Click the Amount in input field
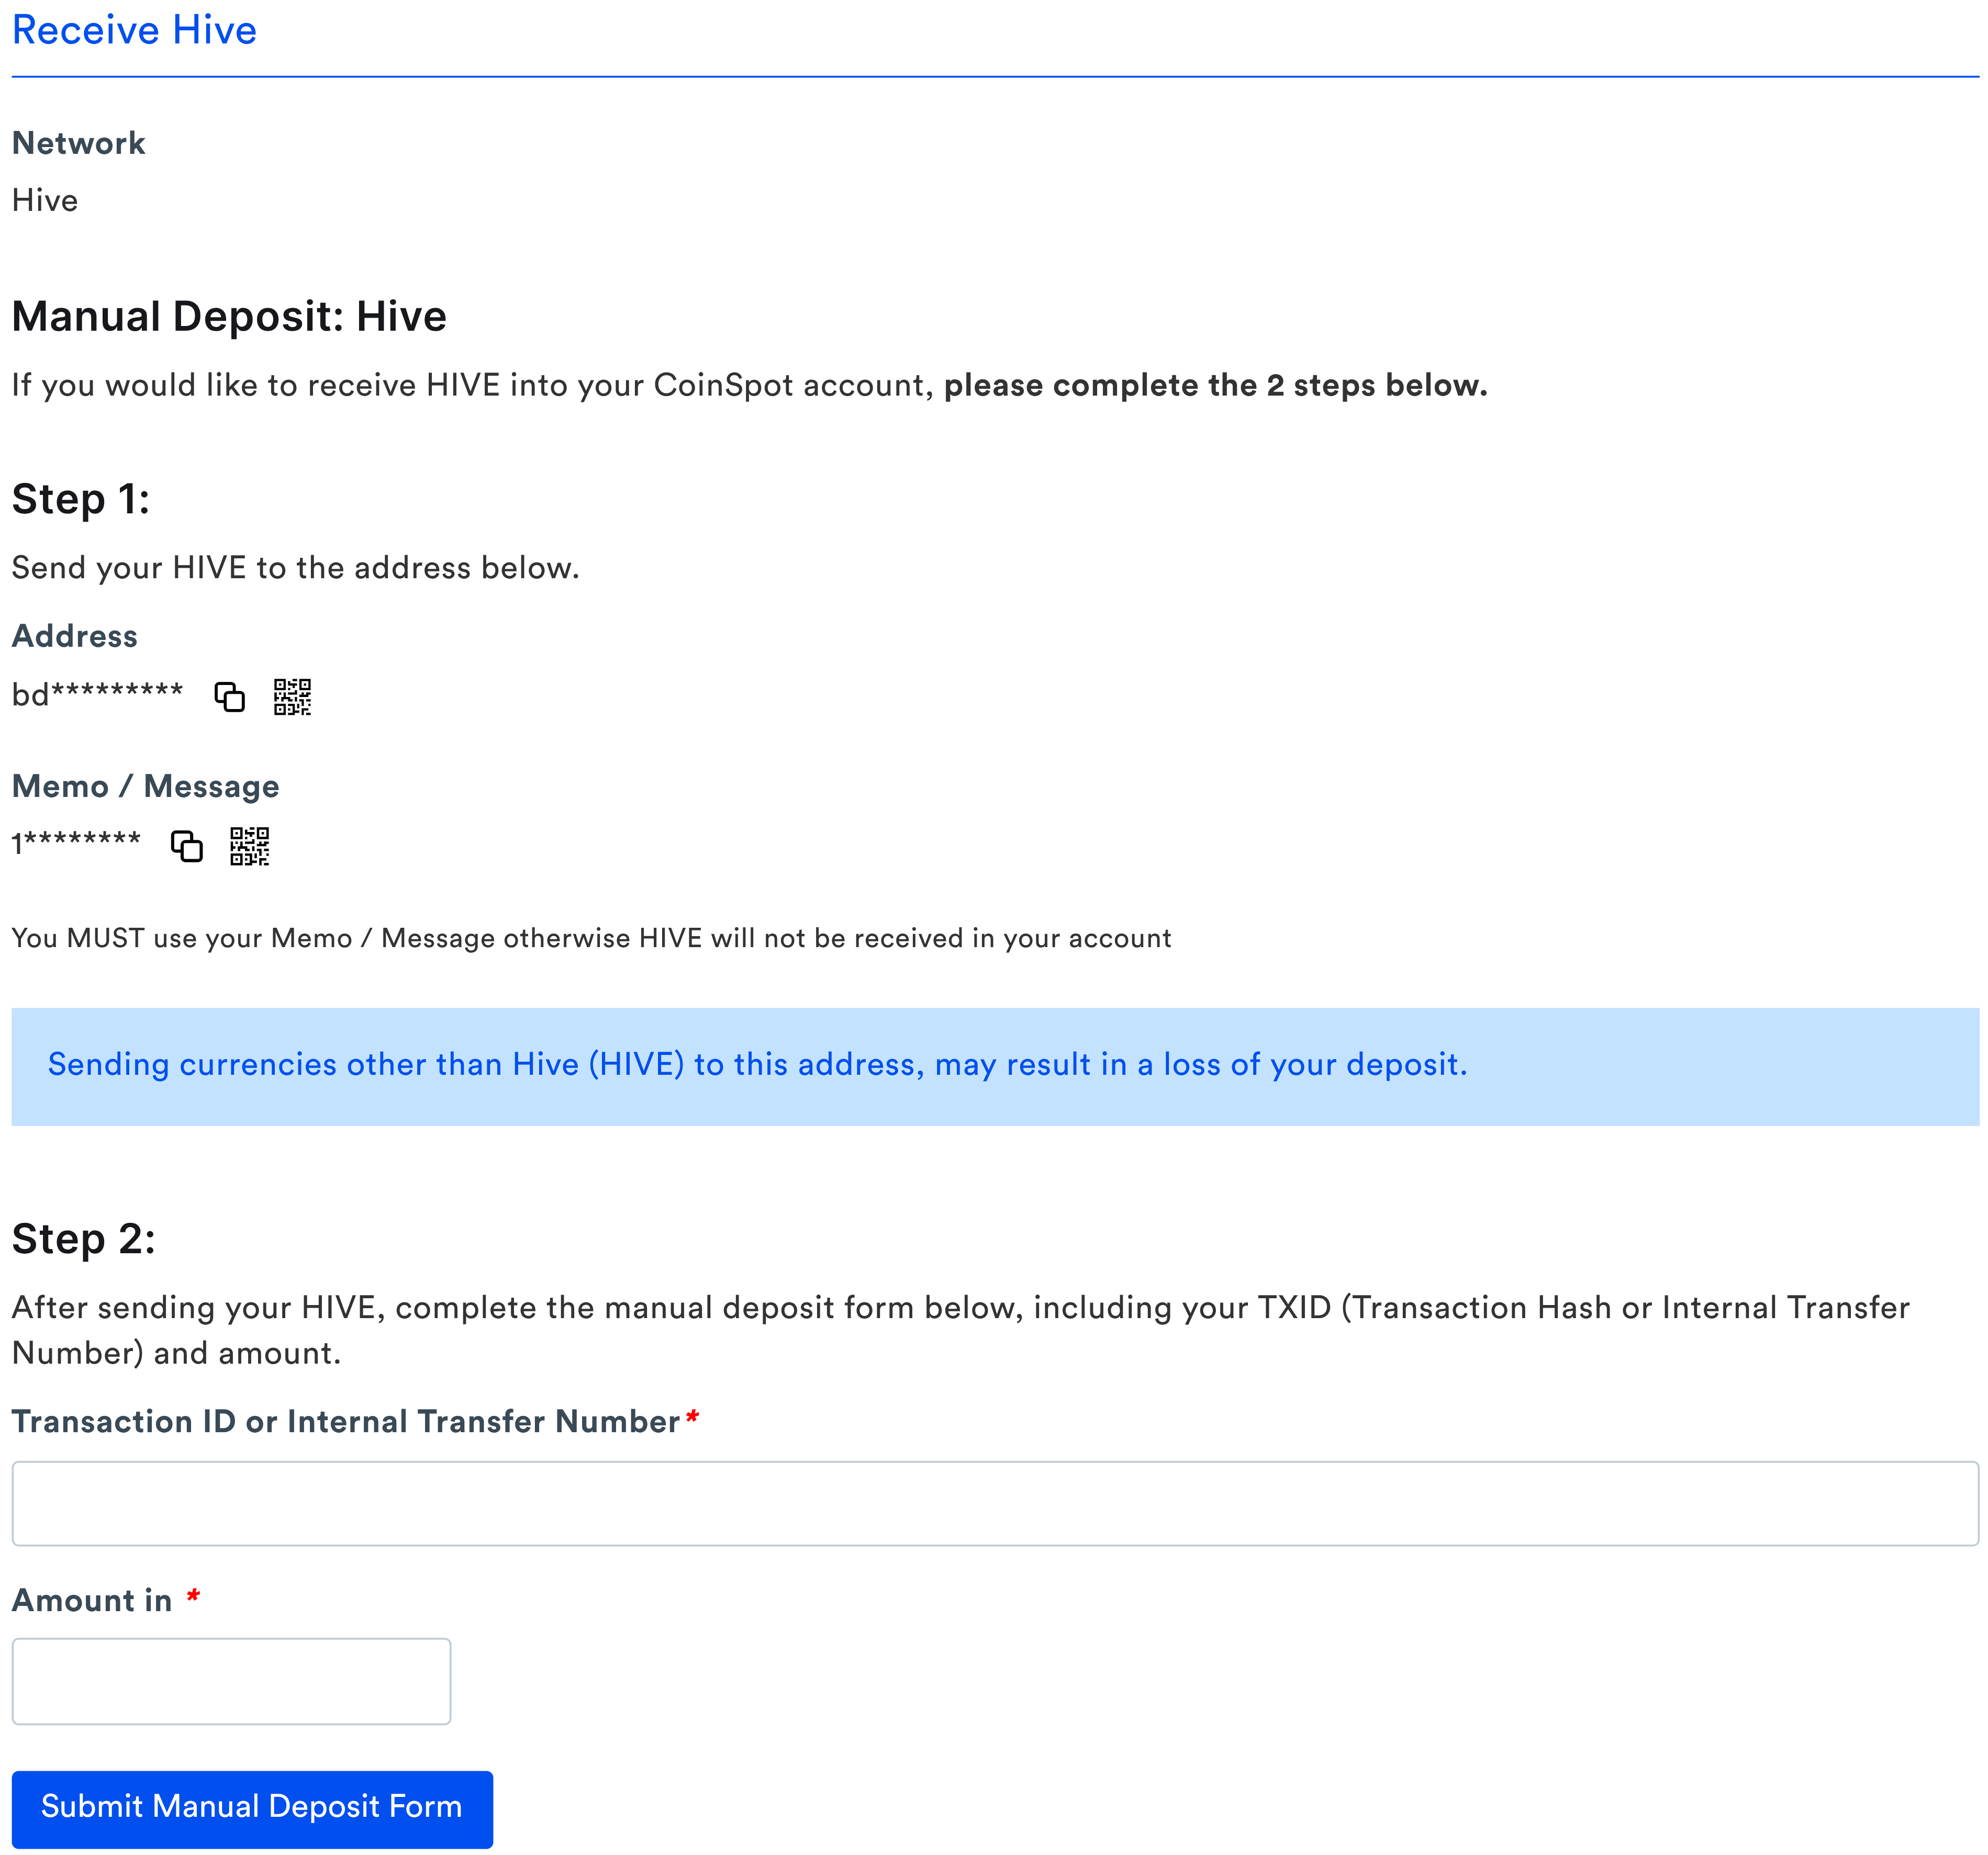Screen dimensions: 1988x1855 point(231,1681)
